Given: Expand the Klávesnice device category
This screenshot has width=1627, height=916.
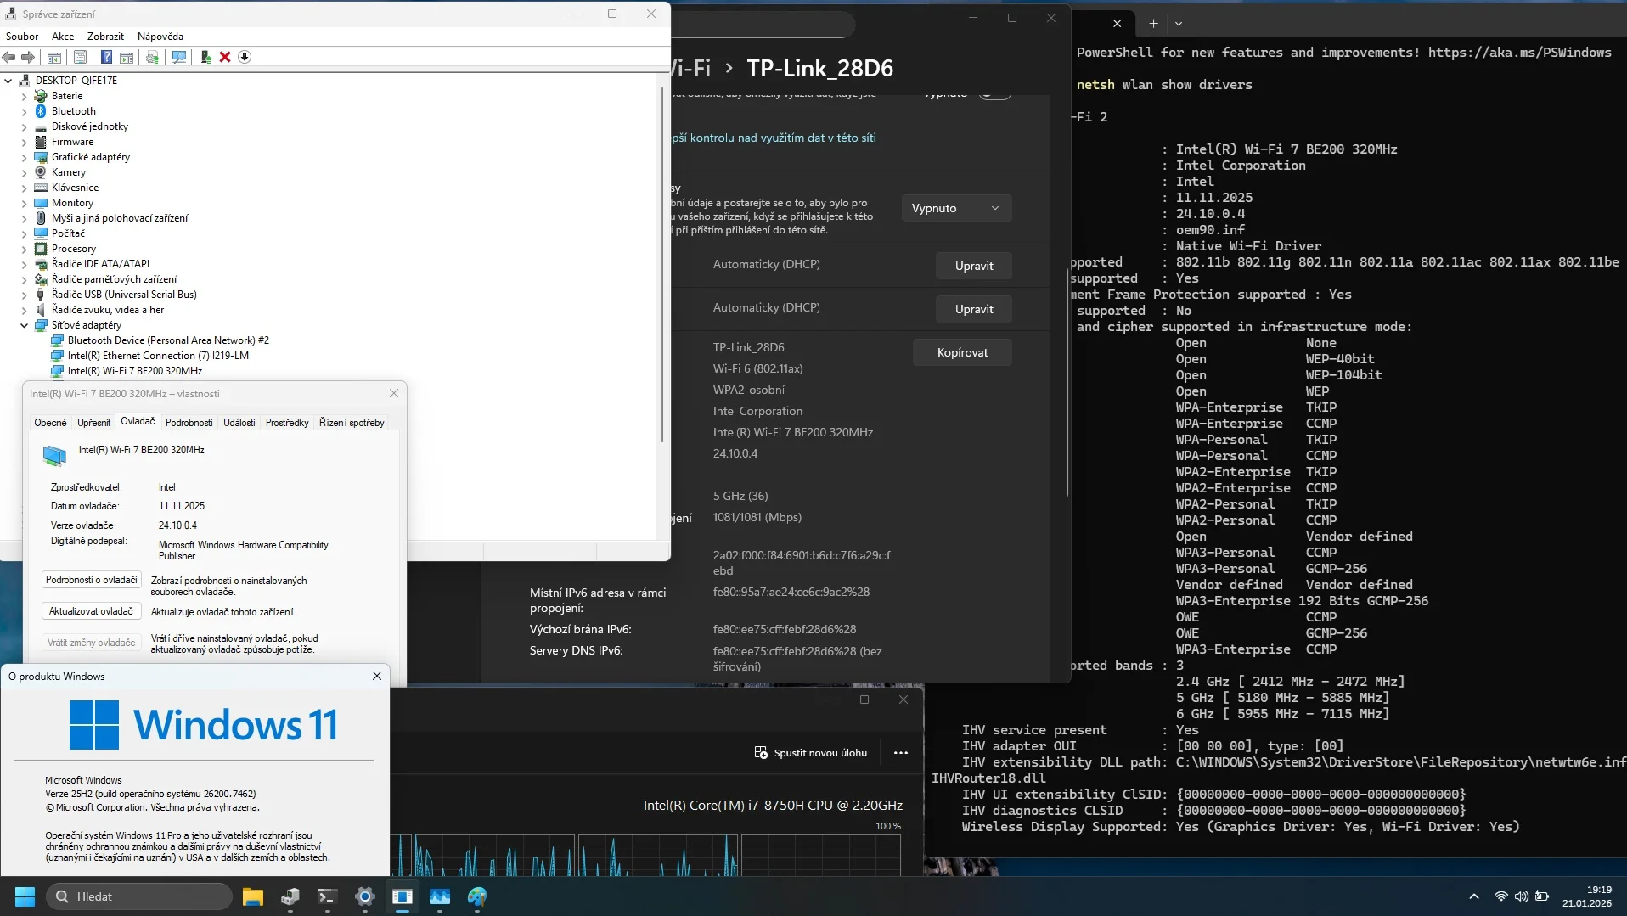Looking at the screenshot, I should point(24,188).
